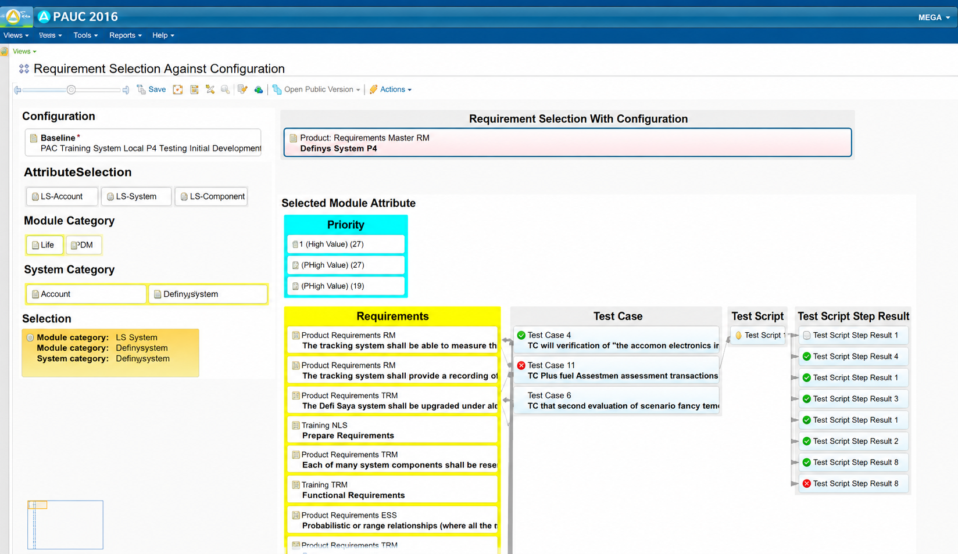Click the magnifier search icon in toolbar
Image resolution: width=958 pixels, height=554 pixels.
coord(225,89)
